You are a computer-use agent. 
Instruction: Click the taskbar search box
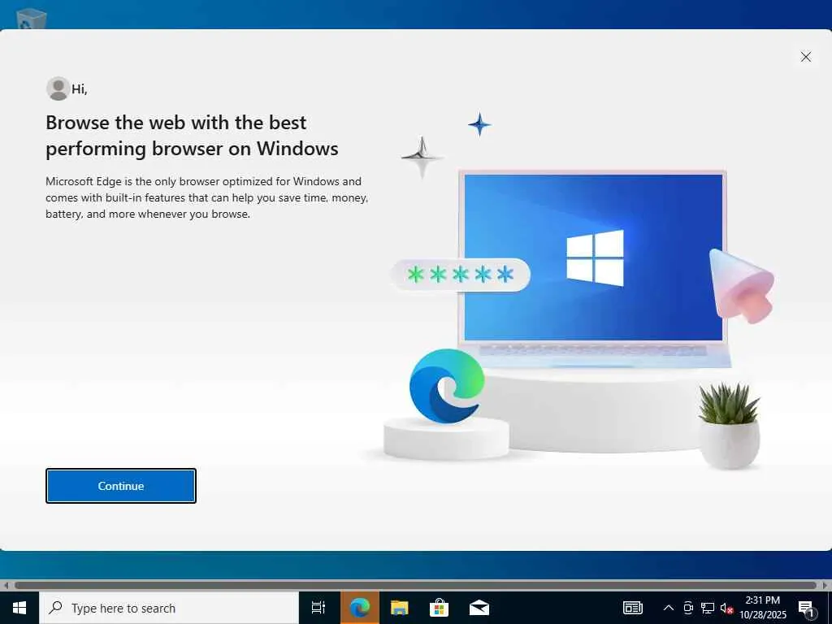click(x=169, y=608)
